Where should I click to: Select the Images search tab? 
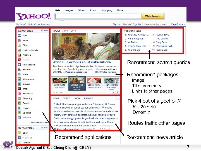(x=69, y=10)
